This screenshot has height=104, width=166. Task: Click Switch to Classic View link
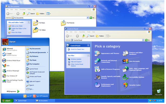[x=77, y=49]
